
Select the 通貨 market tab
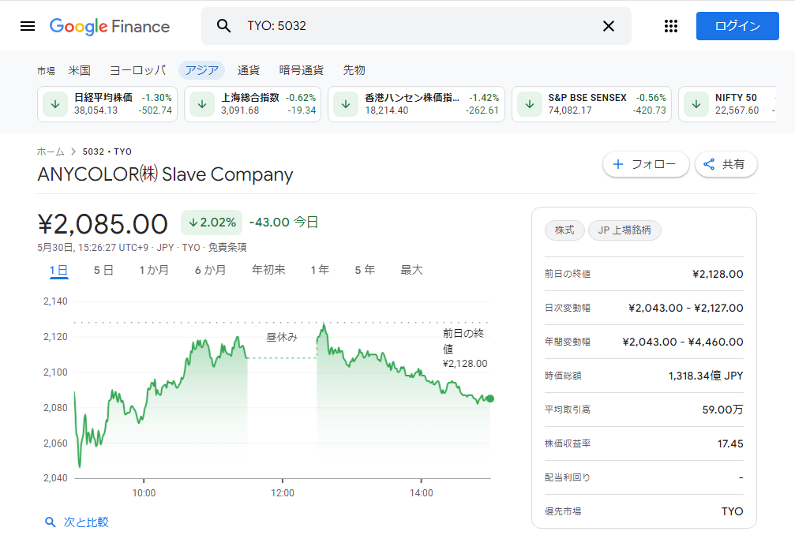click(x=249, y=70)
